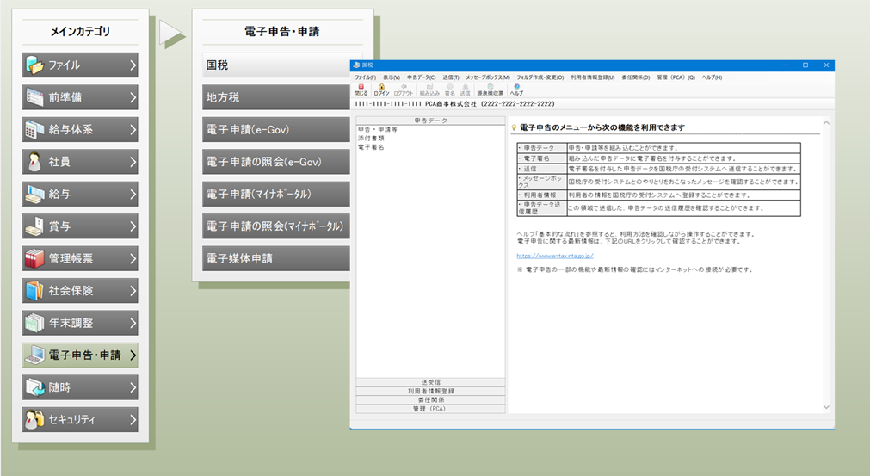Screen dimensions: 870x476
Task: Click the 国税 window title bar icon
Action: pos(357,65)
